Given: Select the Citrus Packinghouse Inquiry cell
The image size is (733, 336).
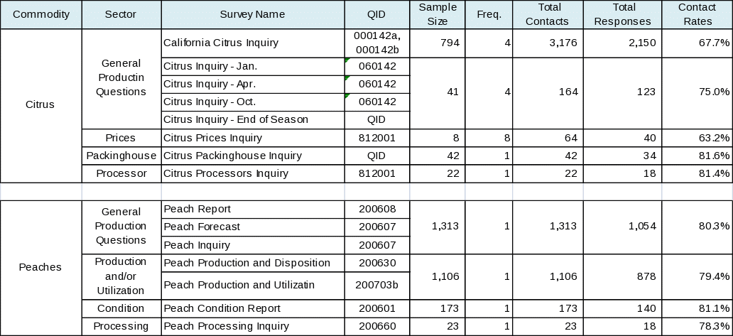Looking at the screenshot, I should pos(253,156).
